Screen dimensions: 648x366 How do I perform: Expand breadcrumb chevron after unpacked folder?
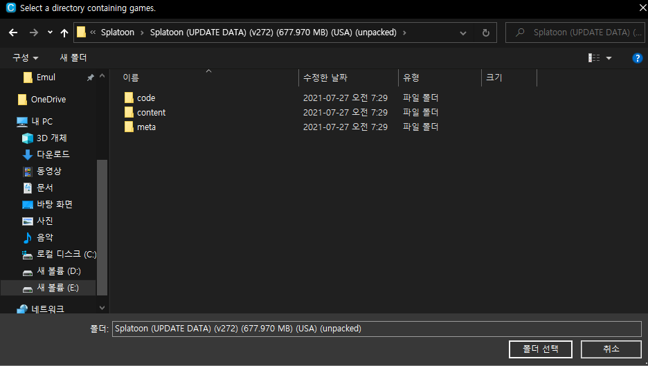(404, 33)
